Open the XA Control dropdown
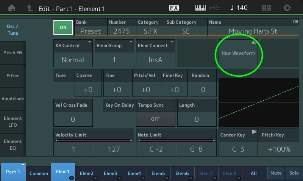The image size is (303, 181). pos(73,53)
